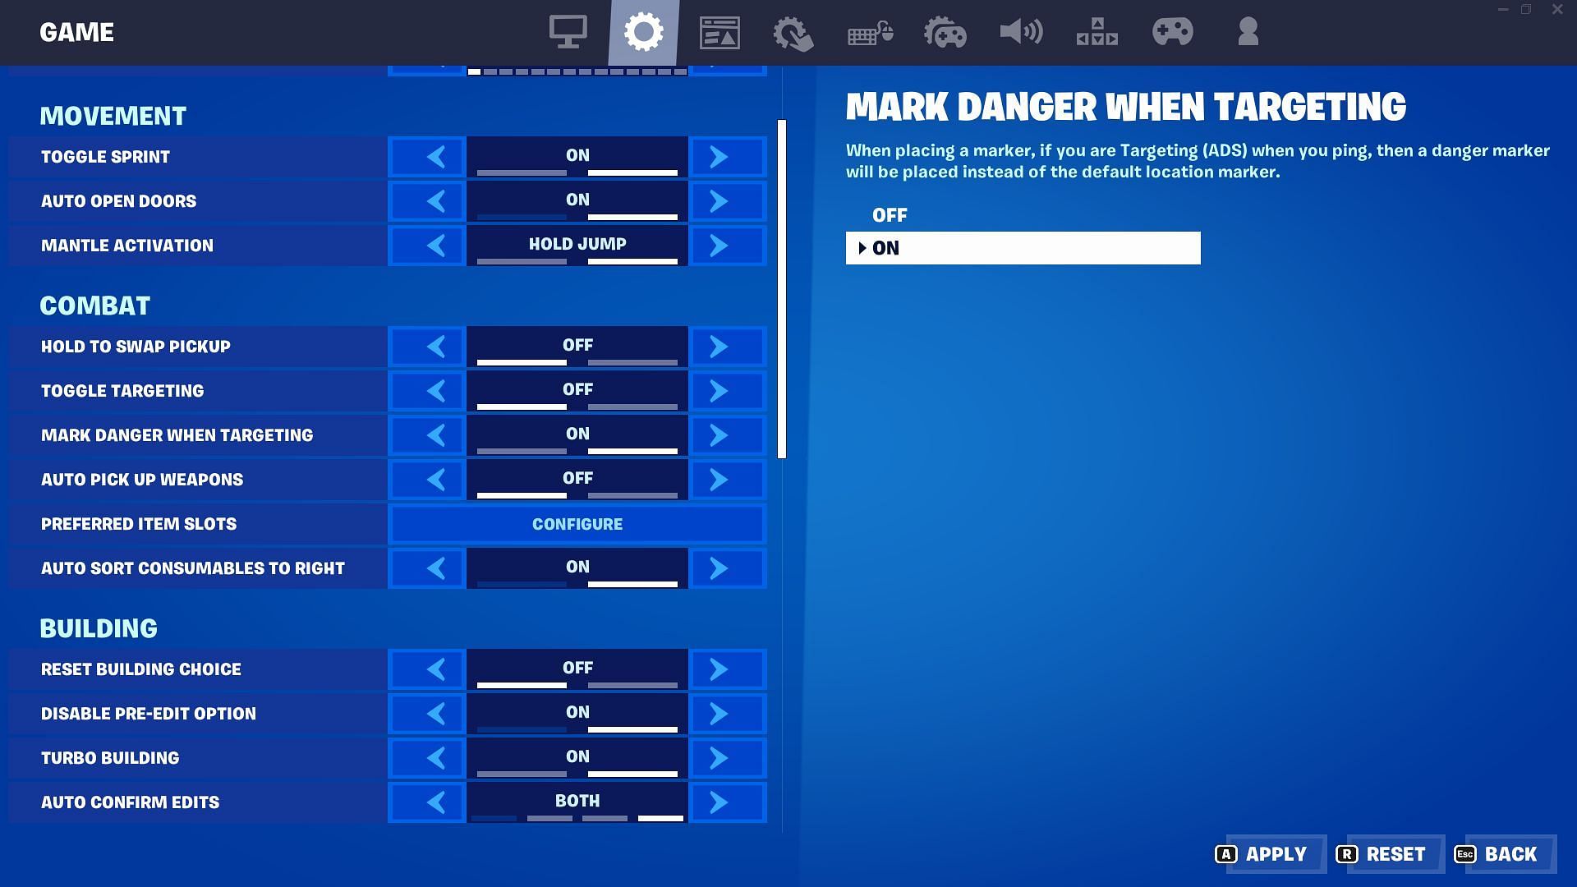Open the Game settings panel
The width and height of the screenshot is (1577, 887).
(643, 33)
